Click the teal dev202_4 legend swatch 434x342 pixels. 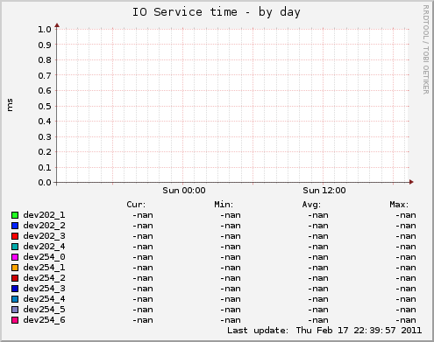pos(15,247)
